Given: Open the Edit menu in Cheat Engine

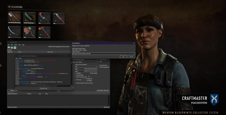Looking at the screenshot, I should pos(12,45).
